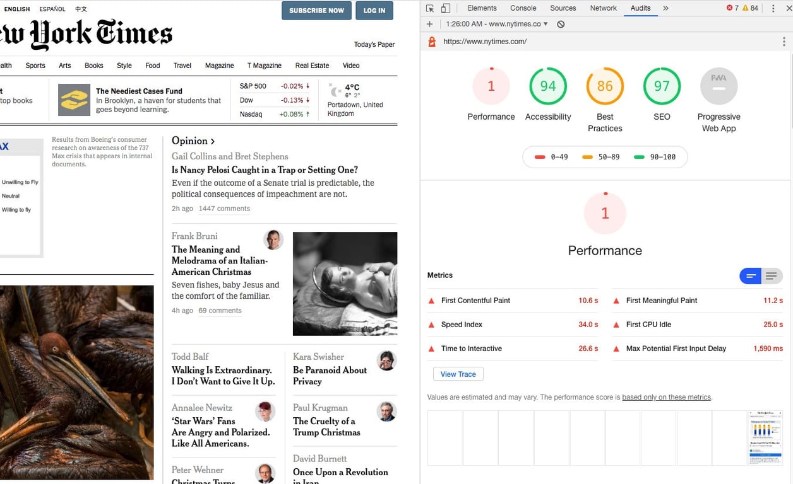Click Frank Bruni's author portrait
This screenshot has width=793, height=484.
tap(273, 239)
